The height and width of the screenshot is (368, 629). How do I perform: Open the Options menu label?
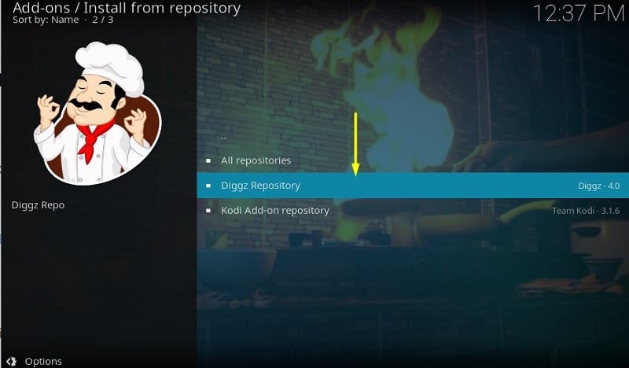(43, 361)
